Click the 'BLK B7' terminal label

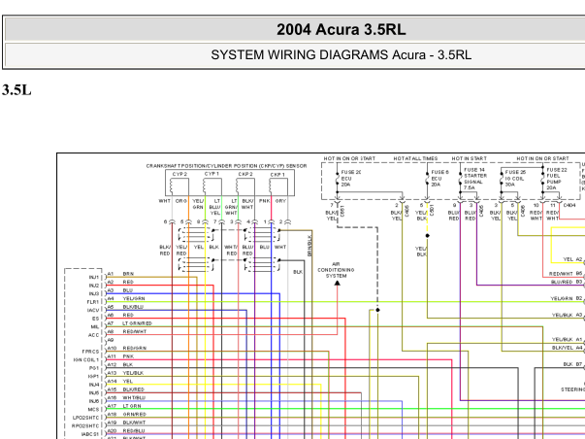[x=572, y=364]
